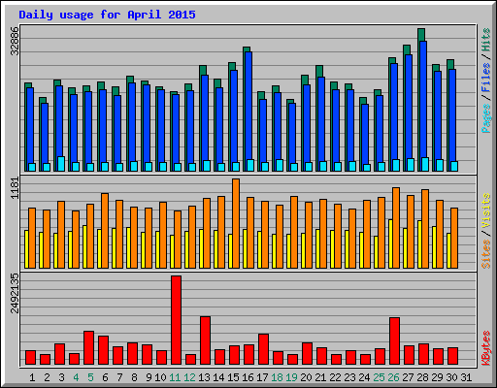Select day 24 on the date axis
The width and height of the screenshot is (497, 388).
click(x=365, y=377)
